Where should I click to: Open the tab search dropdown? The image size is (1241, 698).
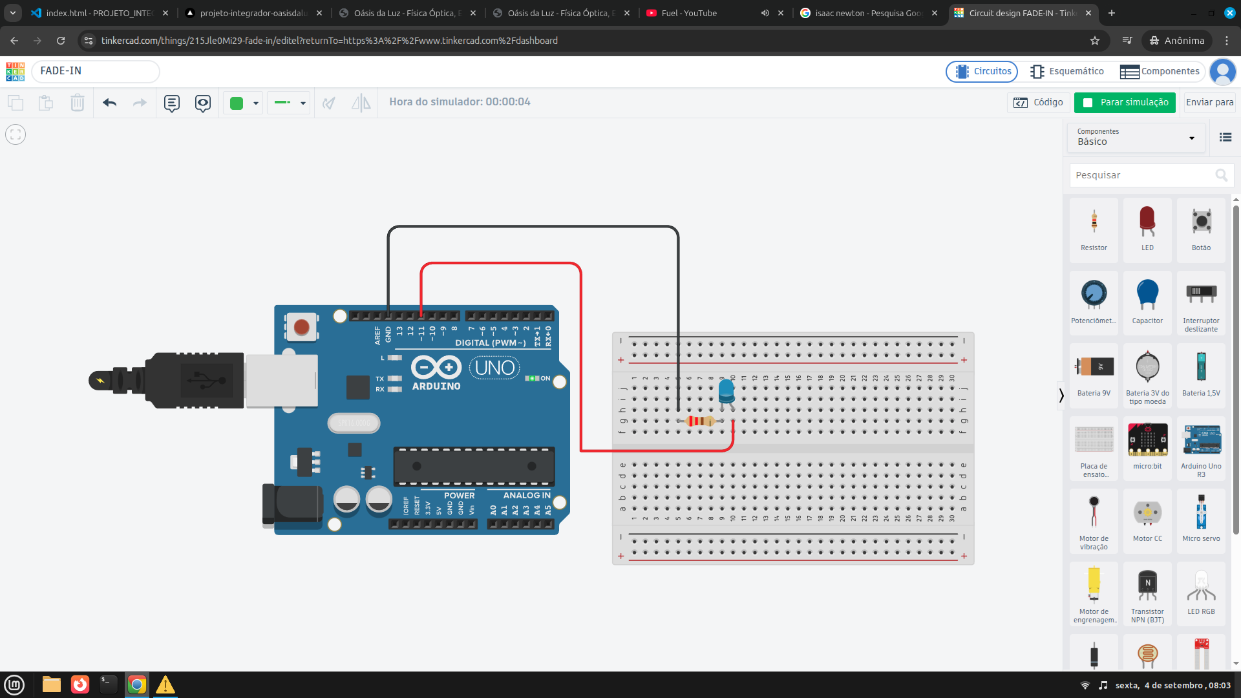point(13,13)
